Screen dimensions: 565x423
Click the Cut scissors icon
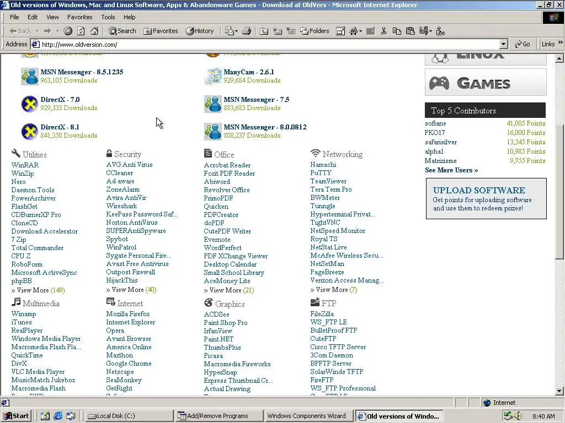click(x=383, y=31)
